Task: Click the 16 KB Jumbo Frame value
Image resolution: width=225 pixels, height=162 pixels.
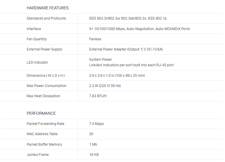Action: [94, 155]
